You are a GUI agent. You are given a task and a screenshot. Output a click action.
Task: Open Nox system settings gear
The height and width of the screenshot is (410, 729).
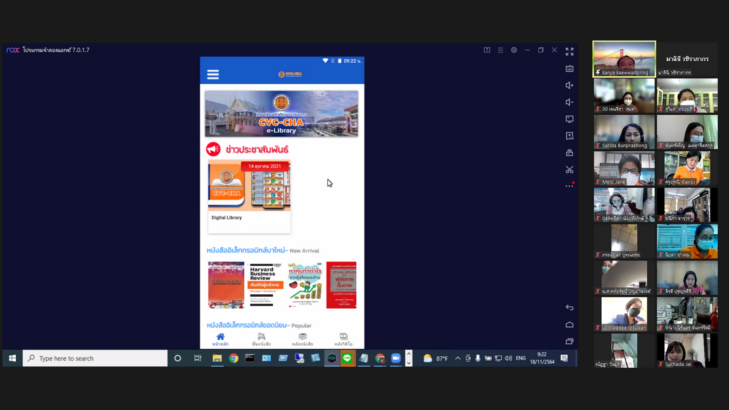(514, 50)
